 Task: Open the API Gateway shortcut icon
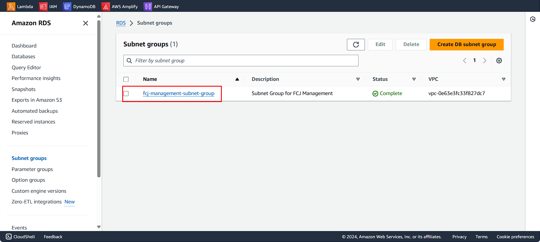point(148,6)
